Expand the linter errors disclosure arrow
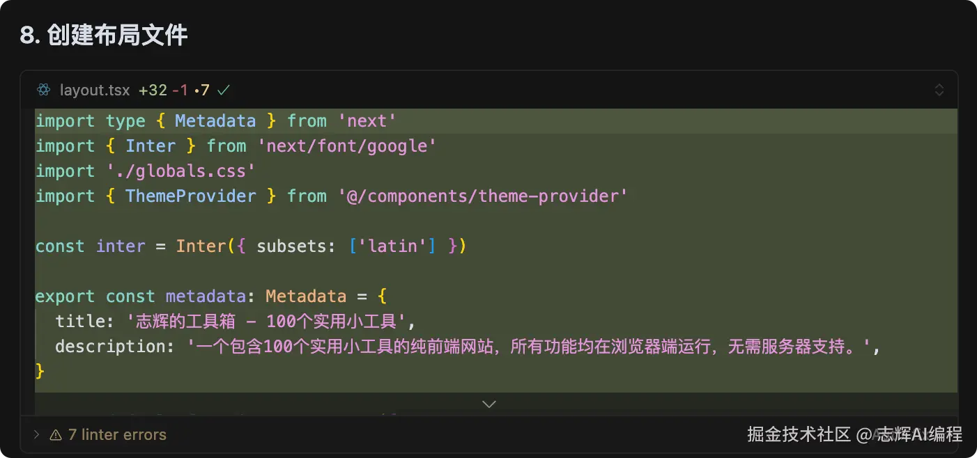Screen dimensions: 977x458 pyautogui.click(x=37, y=435)
